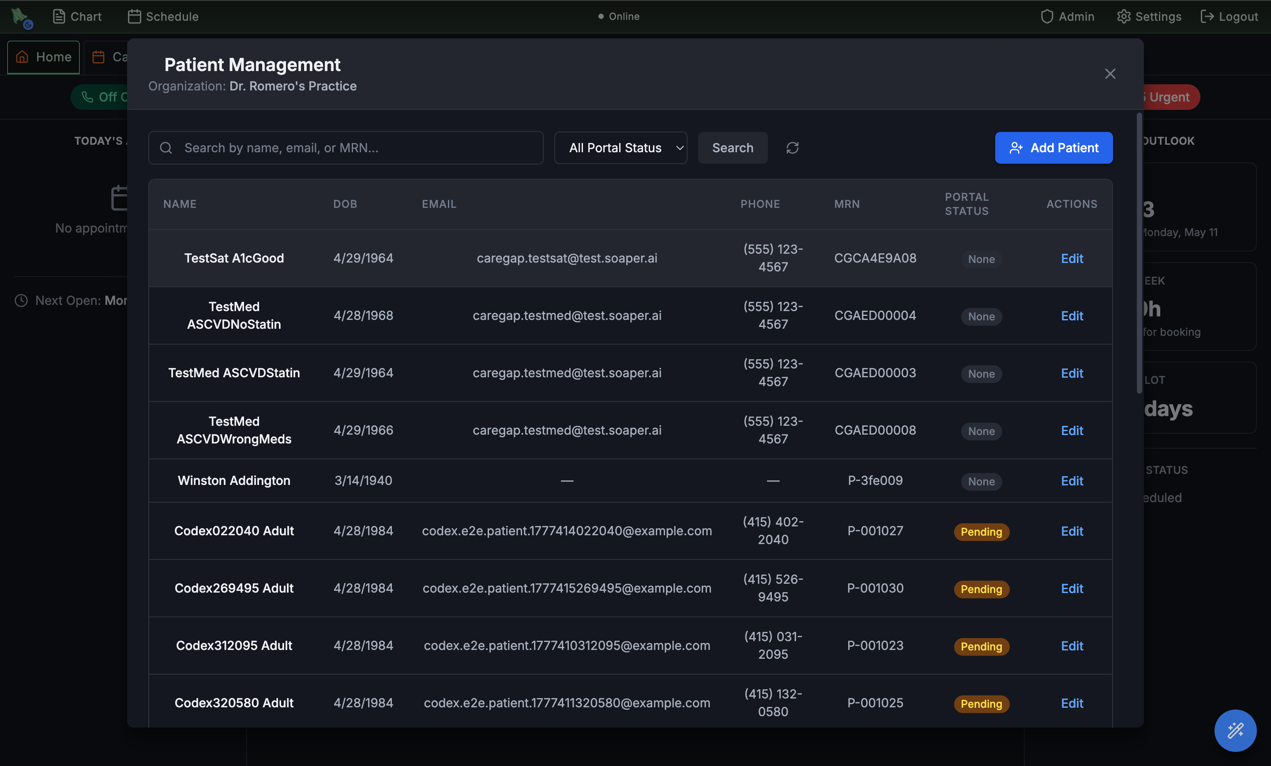Click the patient search input field
The width and height of the screenshot is (1271, 766).
coord(346,148)
